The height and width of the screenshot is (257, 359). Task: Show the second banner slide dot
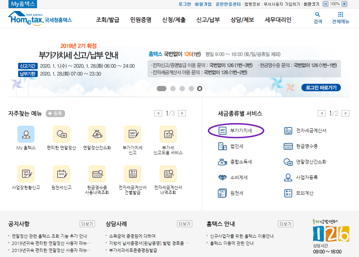[173, 88]
